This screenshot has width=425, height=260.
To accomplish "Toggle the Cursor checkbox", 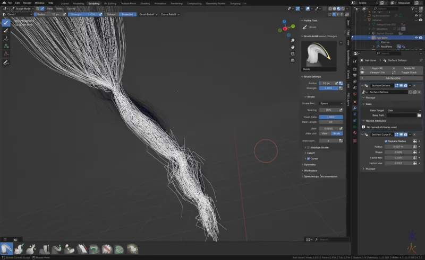I will pos(308,159).
